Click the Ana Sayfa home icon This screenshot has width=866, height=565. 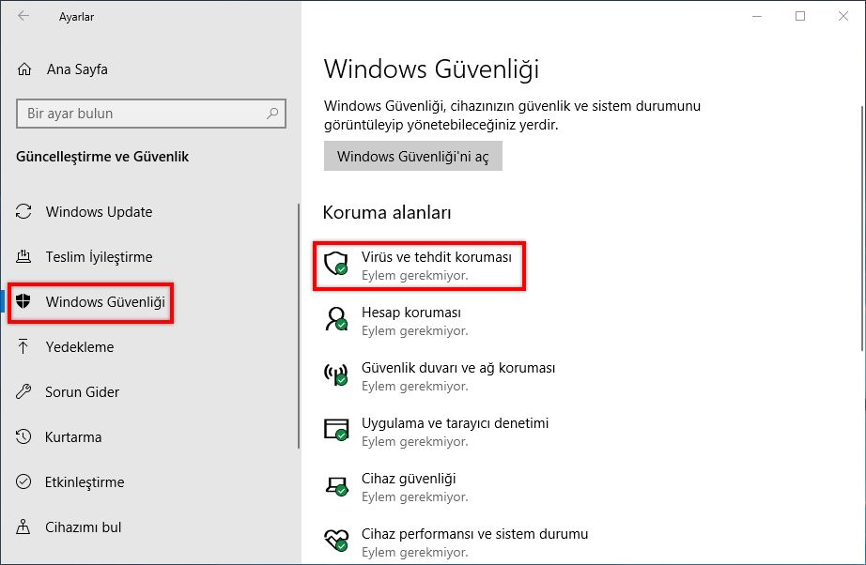25,69
